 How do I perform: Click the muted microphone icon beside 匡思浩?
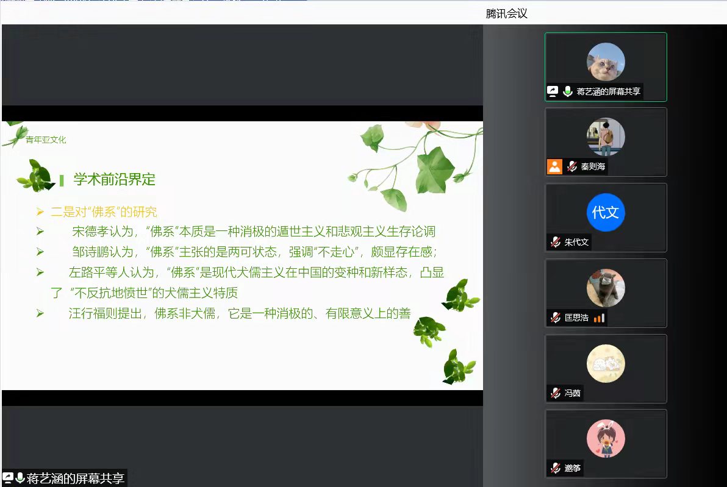[x=555, y=318]
